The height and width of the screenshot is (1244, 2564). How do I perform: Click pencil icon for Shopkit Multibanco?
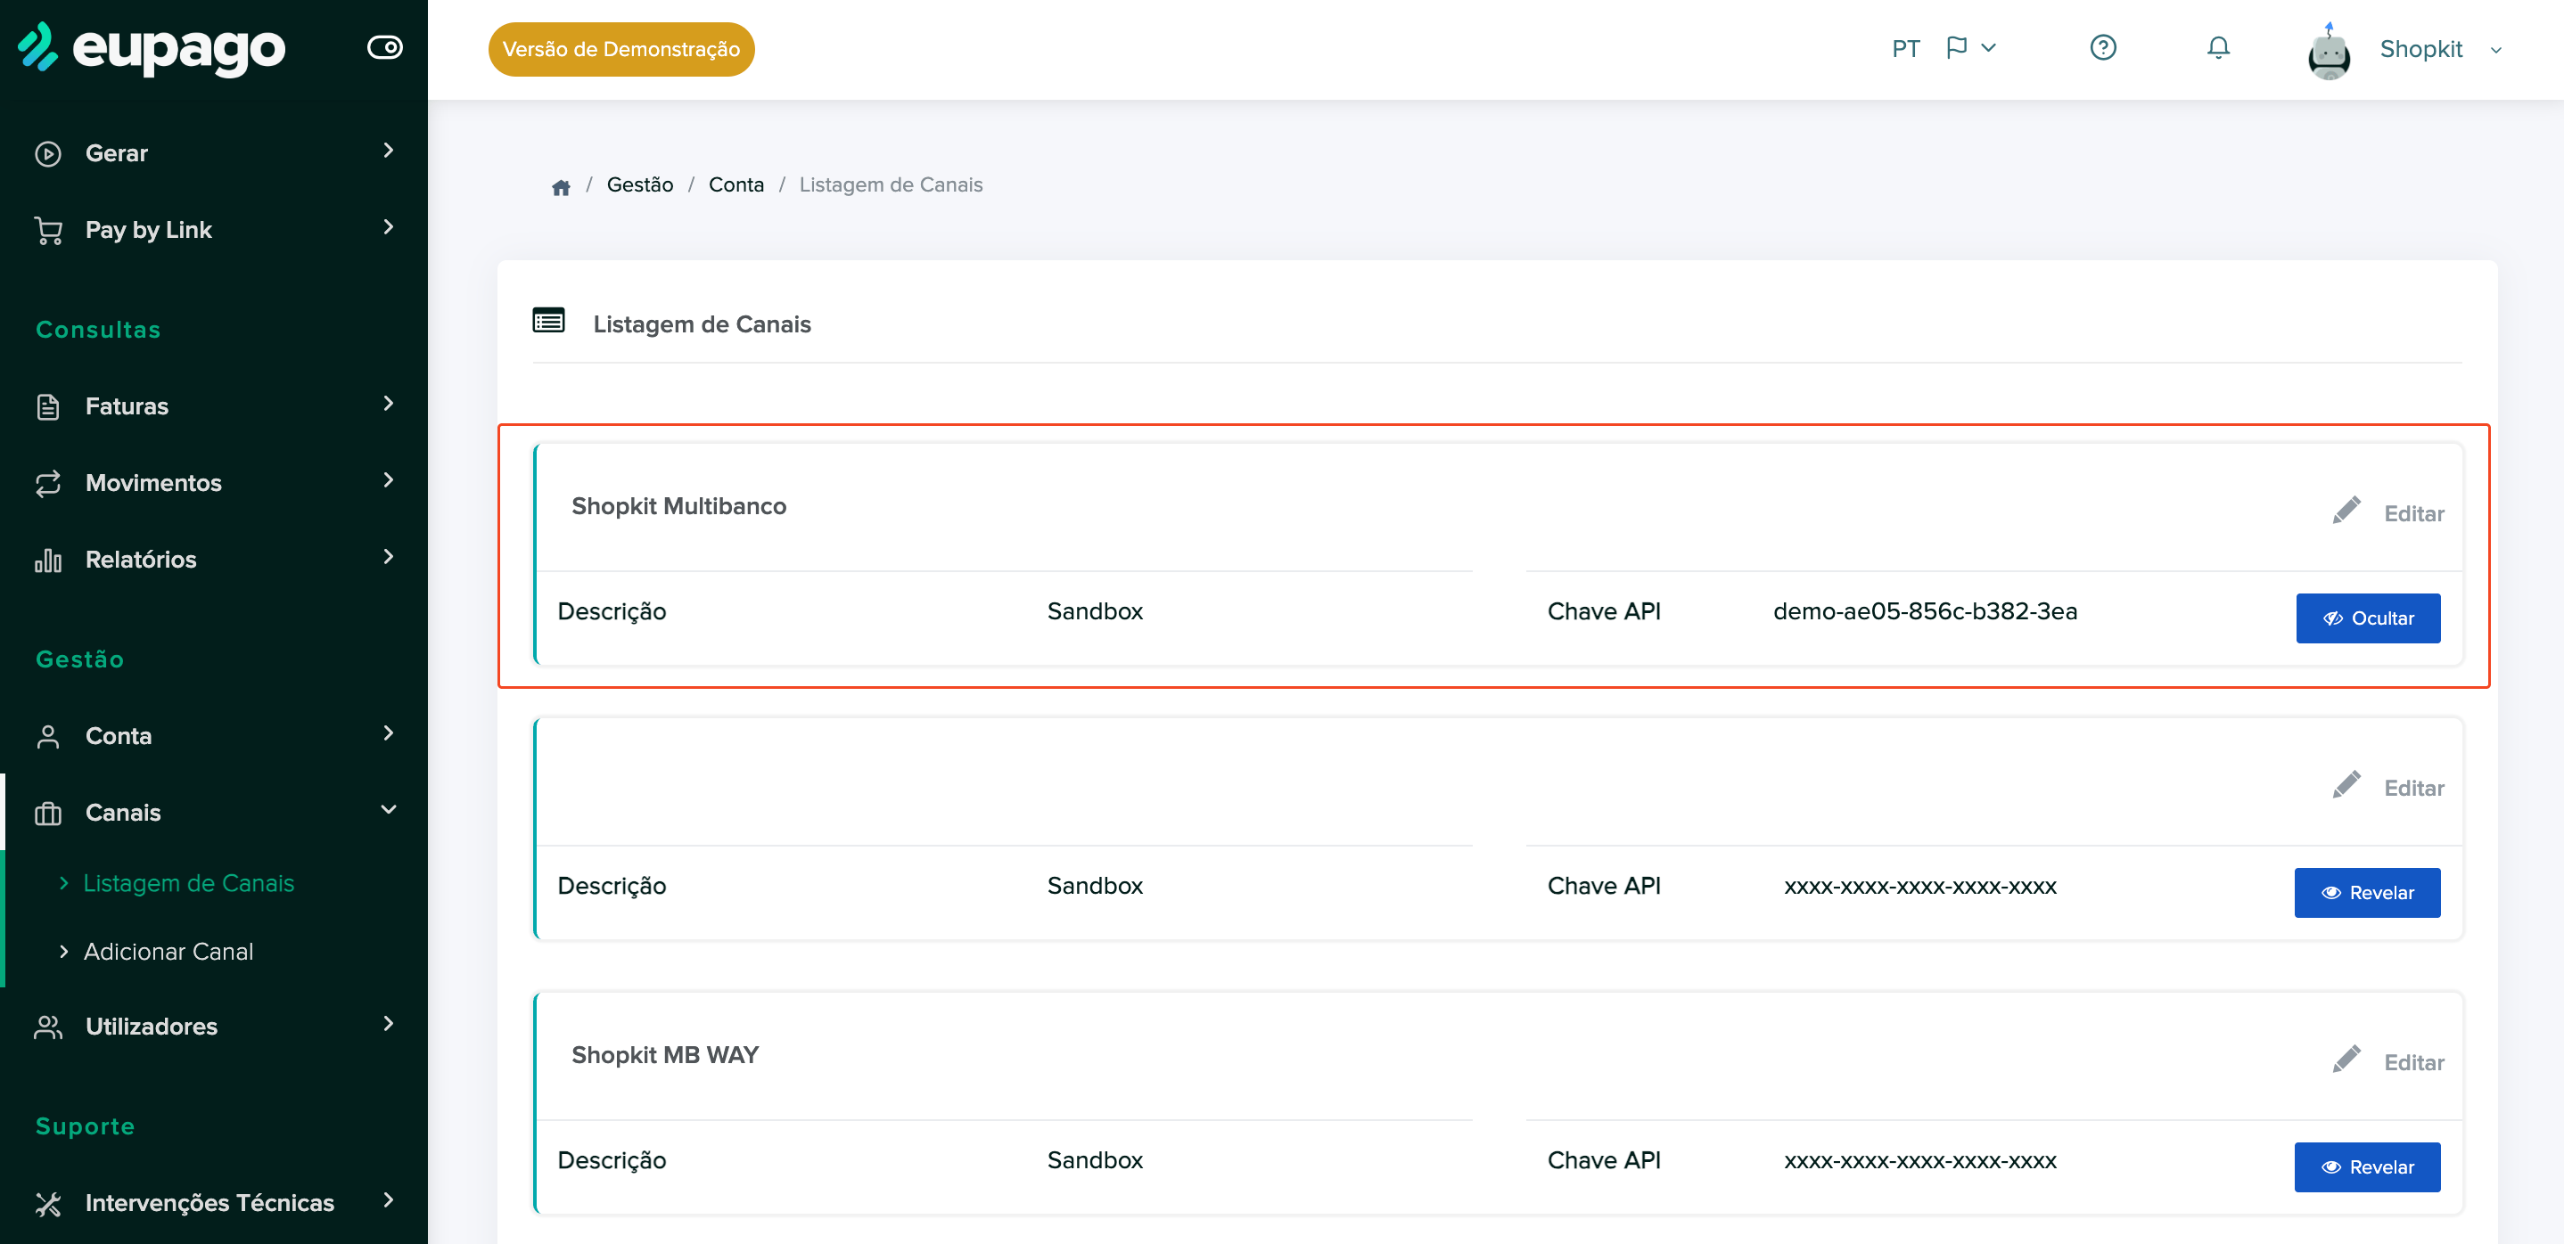tap(2346, 511)
